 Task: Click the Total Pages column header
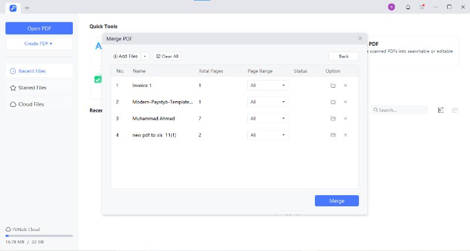click(x=211, y=71)
